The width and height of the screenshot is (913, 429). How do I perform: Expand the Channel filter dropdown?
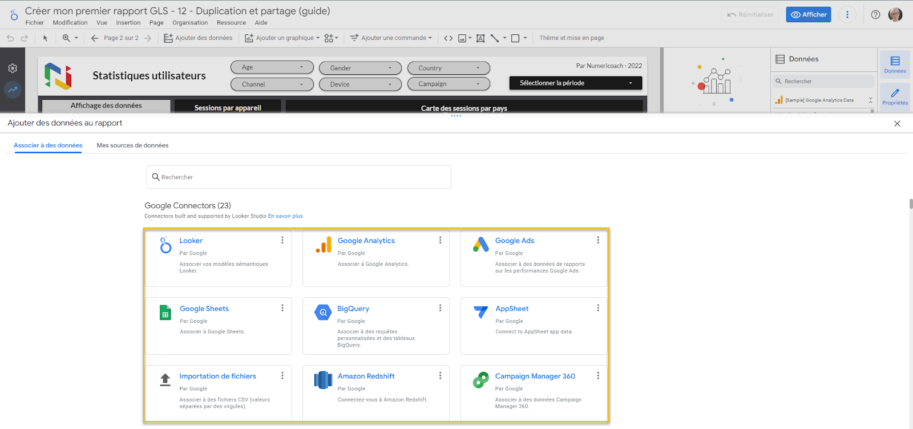click(272, 84)
